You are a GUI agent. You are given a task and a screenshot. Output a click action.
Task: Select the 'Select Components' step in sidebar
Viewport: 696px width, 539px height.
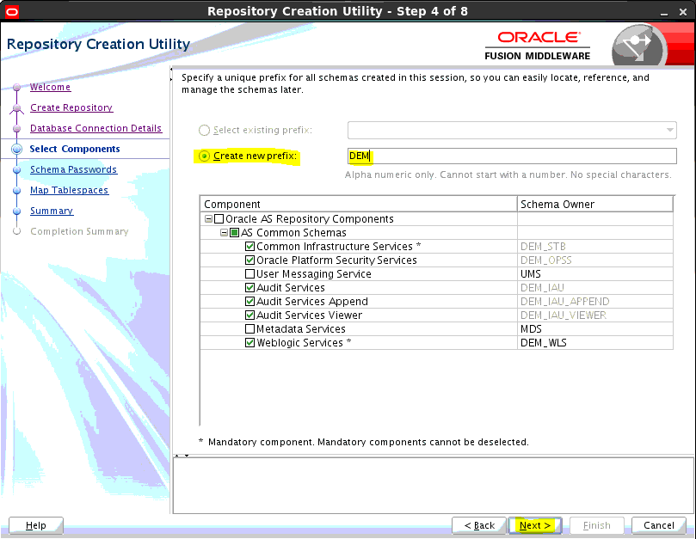[75, 149]
